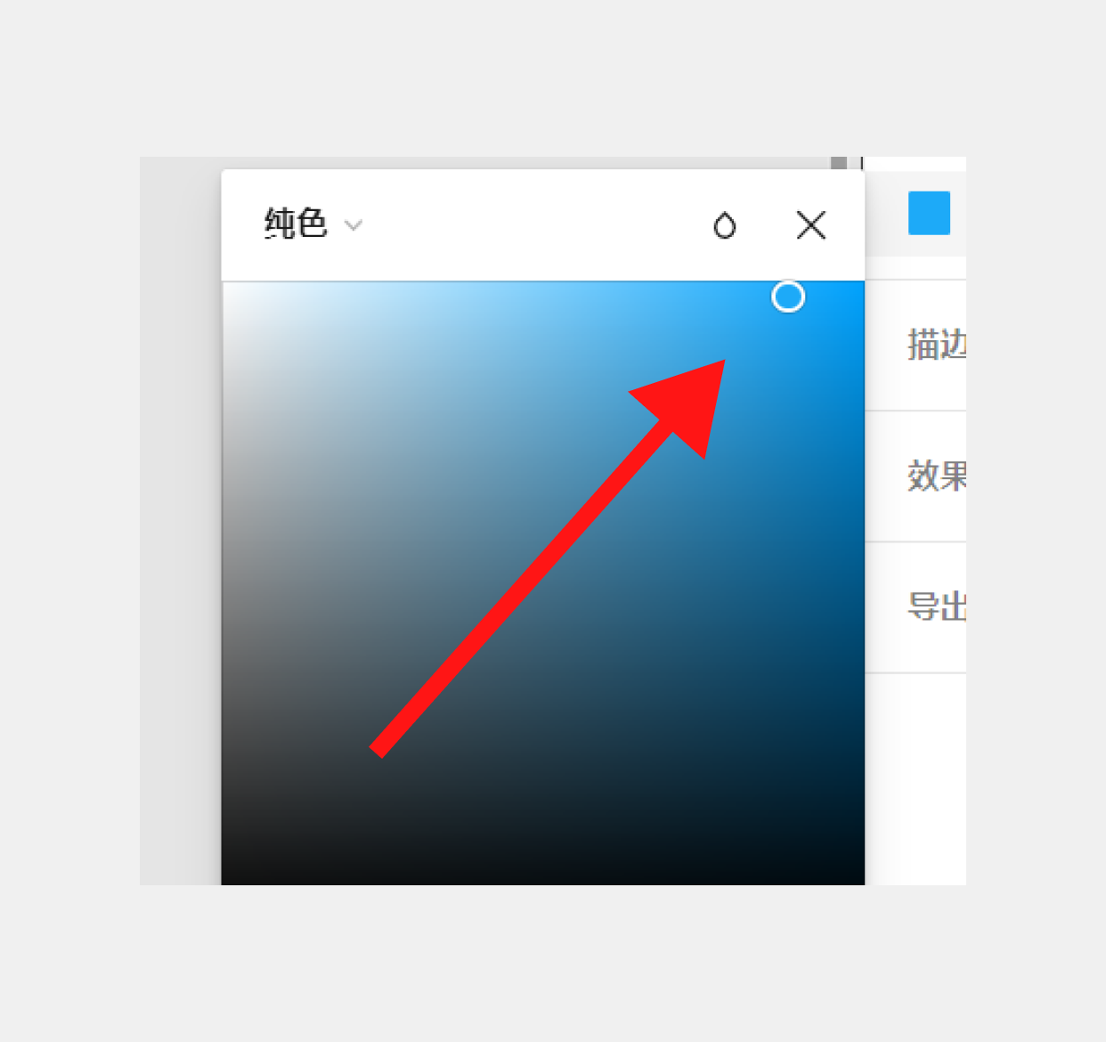Pick dark navy at bottom-right of color field
This screenshot has height=1042, width=1106.
860,880
